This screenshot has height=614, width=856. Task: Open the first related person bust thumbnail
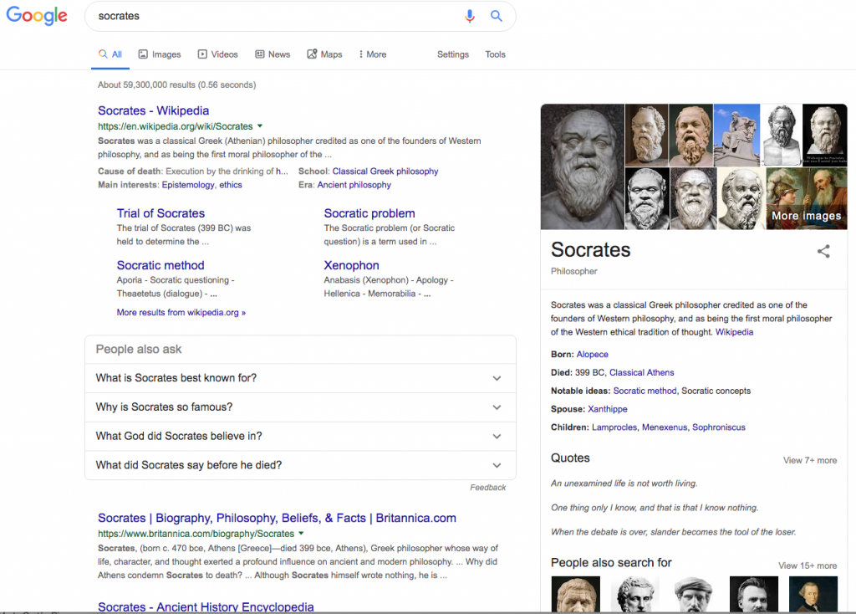click(575, 594)
